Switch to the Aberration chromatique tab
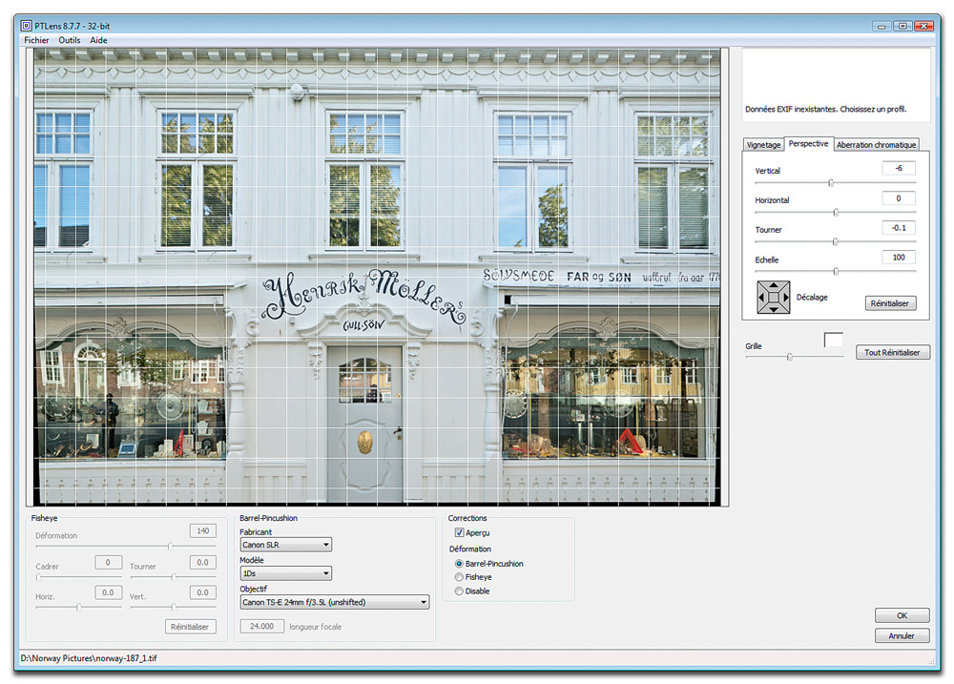The image size is (954, 684). (x=876, y=145)
